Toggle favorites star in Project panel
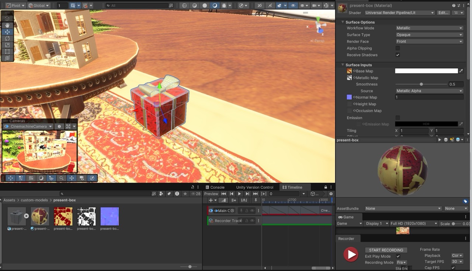 click(x=185, y=194)
